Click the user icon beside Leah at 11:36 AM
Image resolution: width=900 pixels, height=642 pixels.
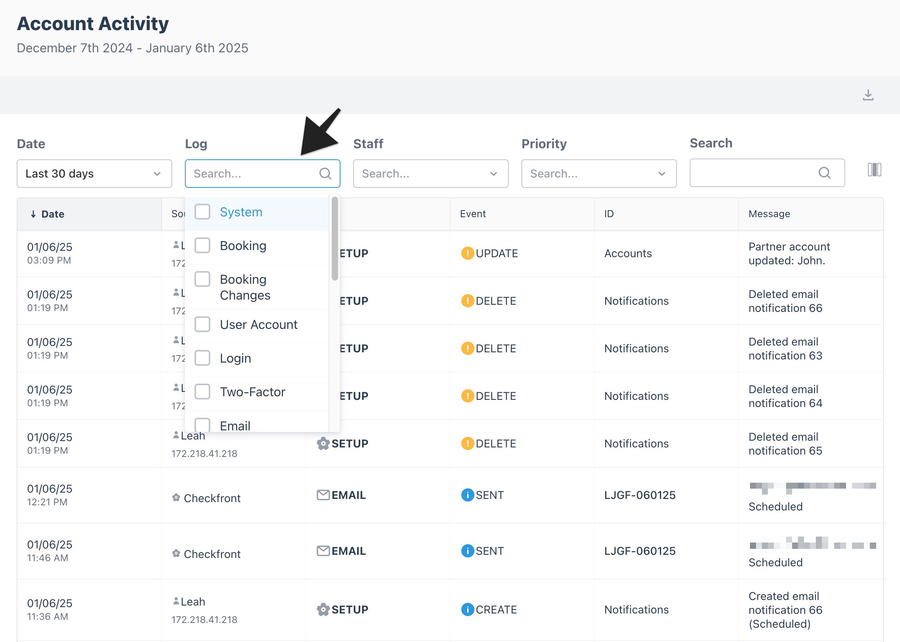coord(176,601)
